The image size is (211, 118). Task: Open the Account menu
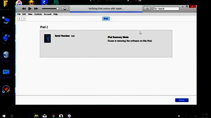(47, 14)
